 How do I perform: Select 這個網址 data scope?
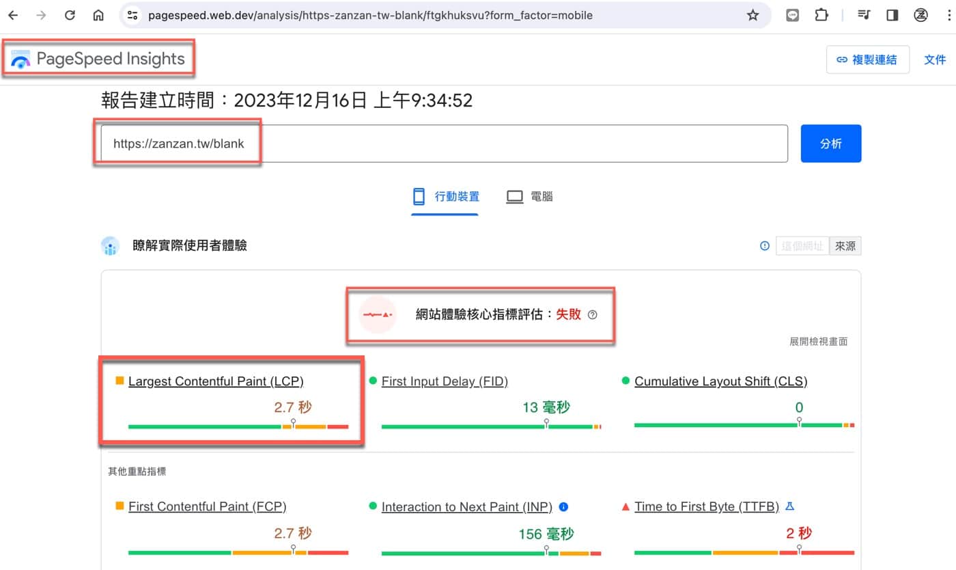pos(802,246)
